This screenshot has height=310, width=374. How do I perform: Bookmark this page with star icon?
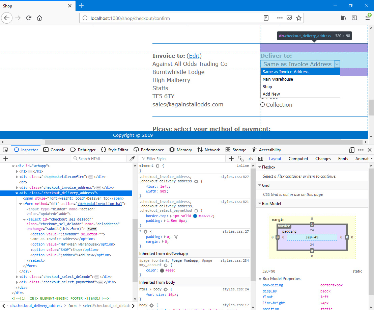click(298, 18)
